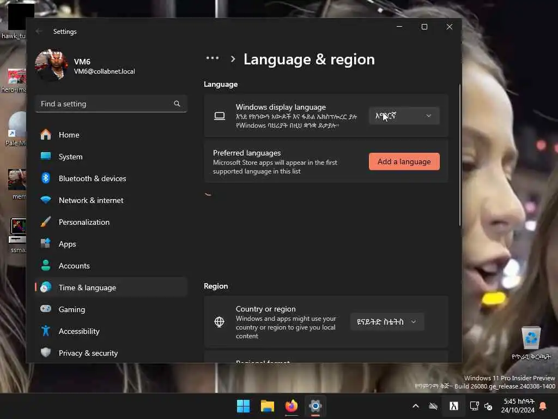
Task: Click the Settings window vertical scrollbar
Action: pos(460,155)
